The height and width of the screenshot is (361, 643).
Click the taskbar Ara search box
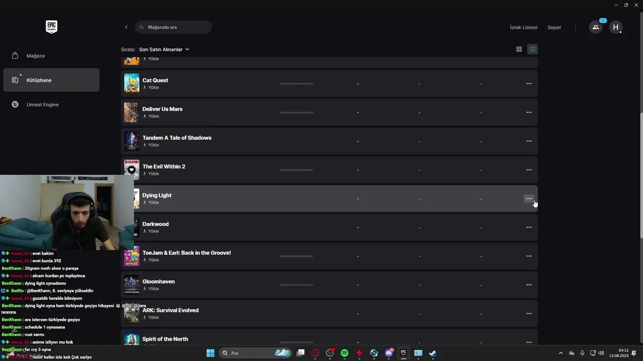[x=256, y=353]
